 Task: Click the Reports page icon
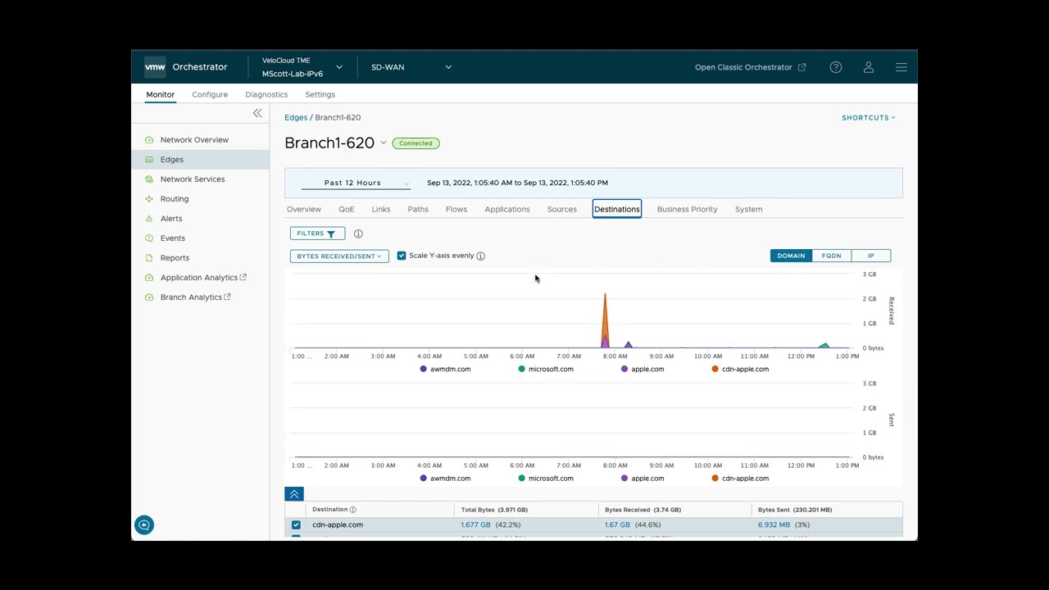click(149, 257)
